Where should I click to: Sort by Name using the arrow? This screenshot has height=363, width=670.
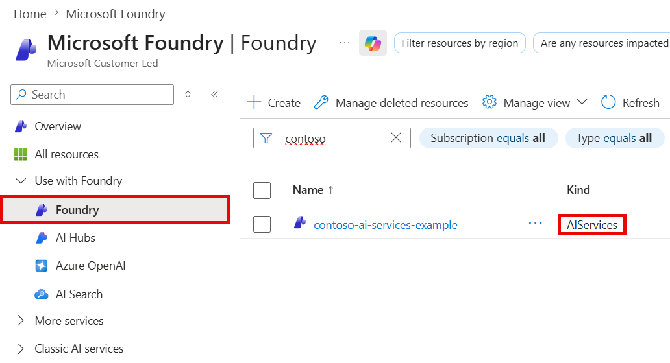coord(330,190)
